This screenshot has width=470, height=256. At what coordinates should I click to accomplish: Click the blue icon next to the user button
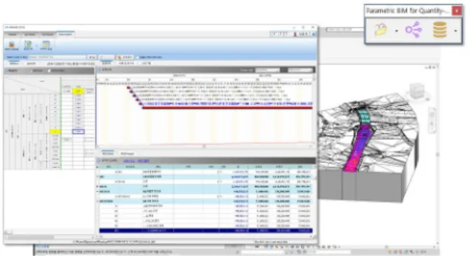[x=314, y=34]
